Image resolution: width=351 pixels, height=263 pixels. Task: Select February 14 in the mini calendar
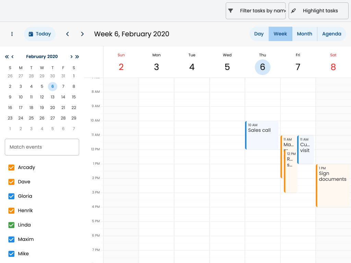pyautogui.click(x=63, y=97)
